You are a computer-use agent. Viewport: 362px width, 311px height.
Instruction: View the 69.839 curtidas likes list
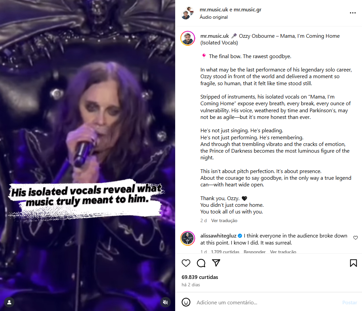[x=200, y=277]
